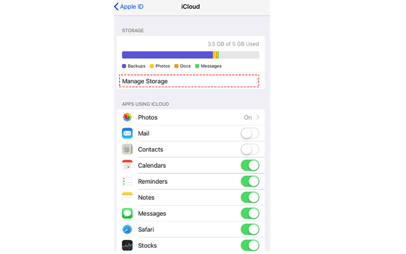Open the Photos chevron next to On
Screen dimensions: 406x254
point(258,117)
